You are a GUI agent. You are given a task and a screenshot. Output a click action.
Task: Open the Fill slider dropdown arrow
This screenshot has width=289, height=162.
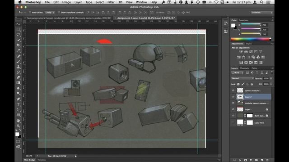pyautogui.click(x=271, y=84)
